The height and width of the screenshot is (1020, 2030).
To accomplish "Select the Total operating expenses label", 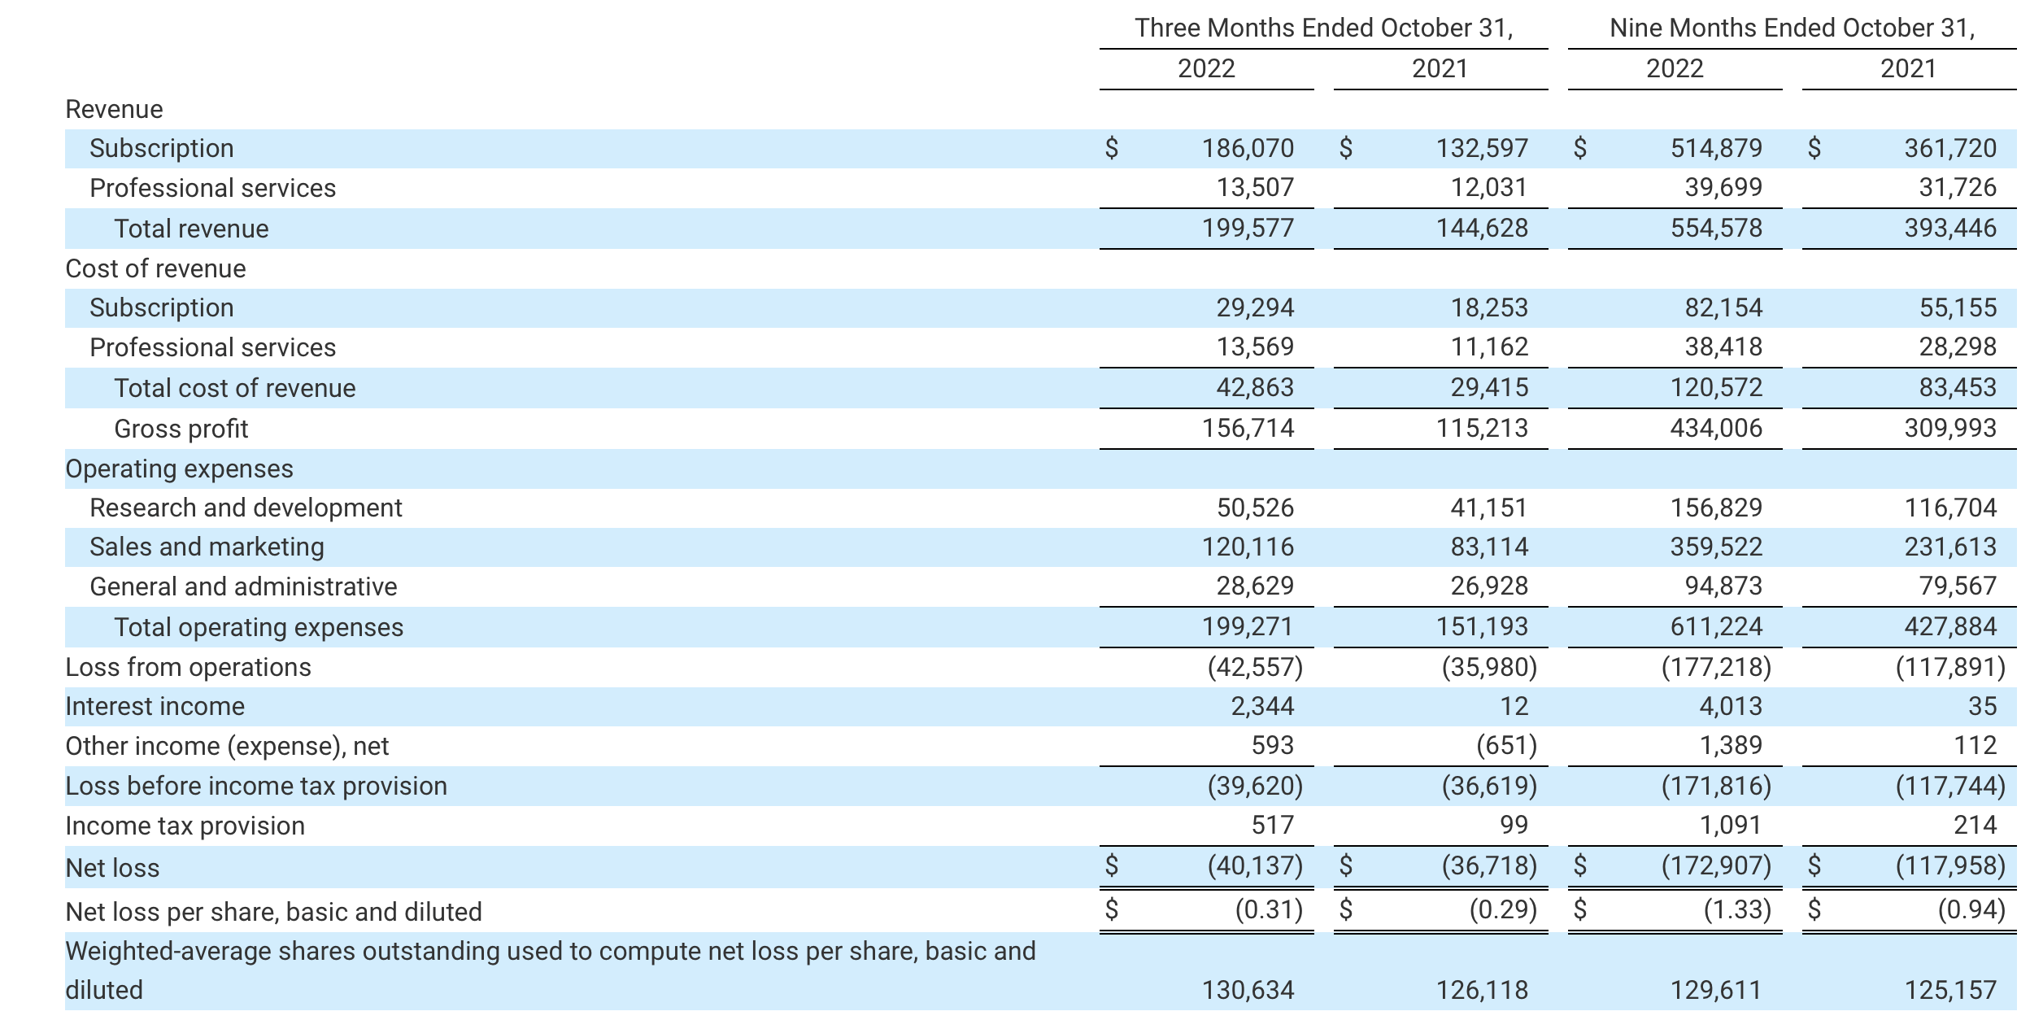I will point(259,627).
